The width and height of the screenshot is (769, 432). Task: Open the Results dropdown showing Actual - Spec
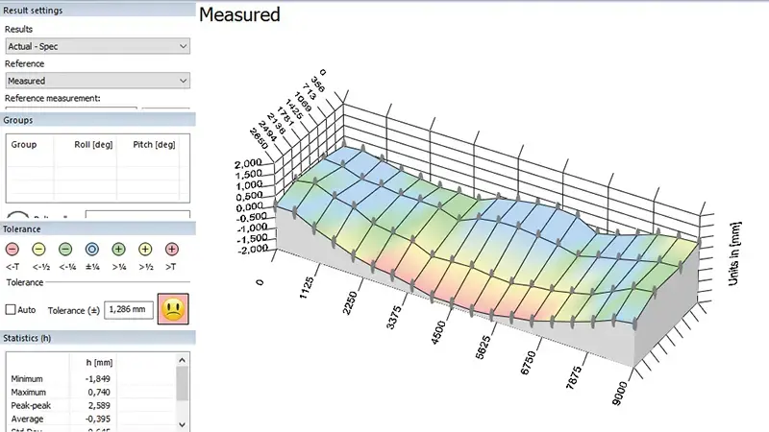click(96, 46)
